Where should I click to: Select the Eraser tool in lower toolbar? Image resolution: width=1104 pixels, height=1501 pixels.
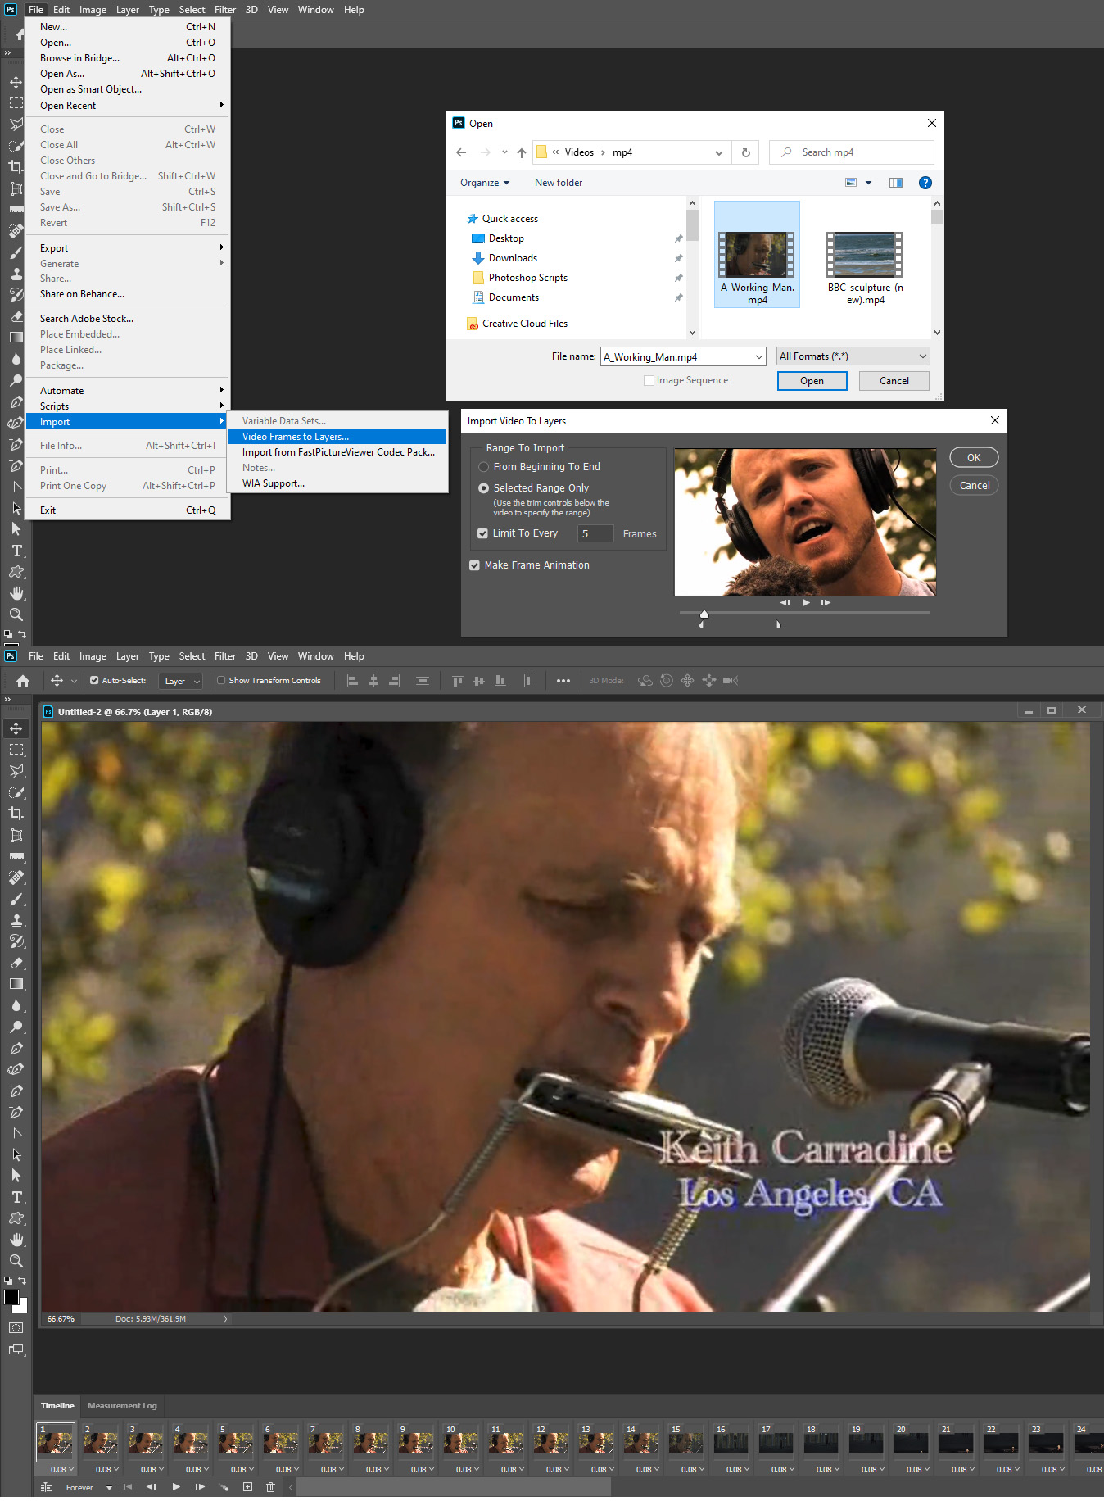click(16, 963)
